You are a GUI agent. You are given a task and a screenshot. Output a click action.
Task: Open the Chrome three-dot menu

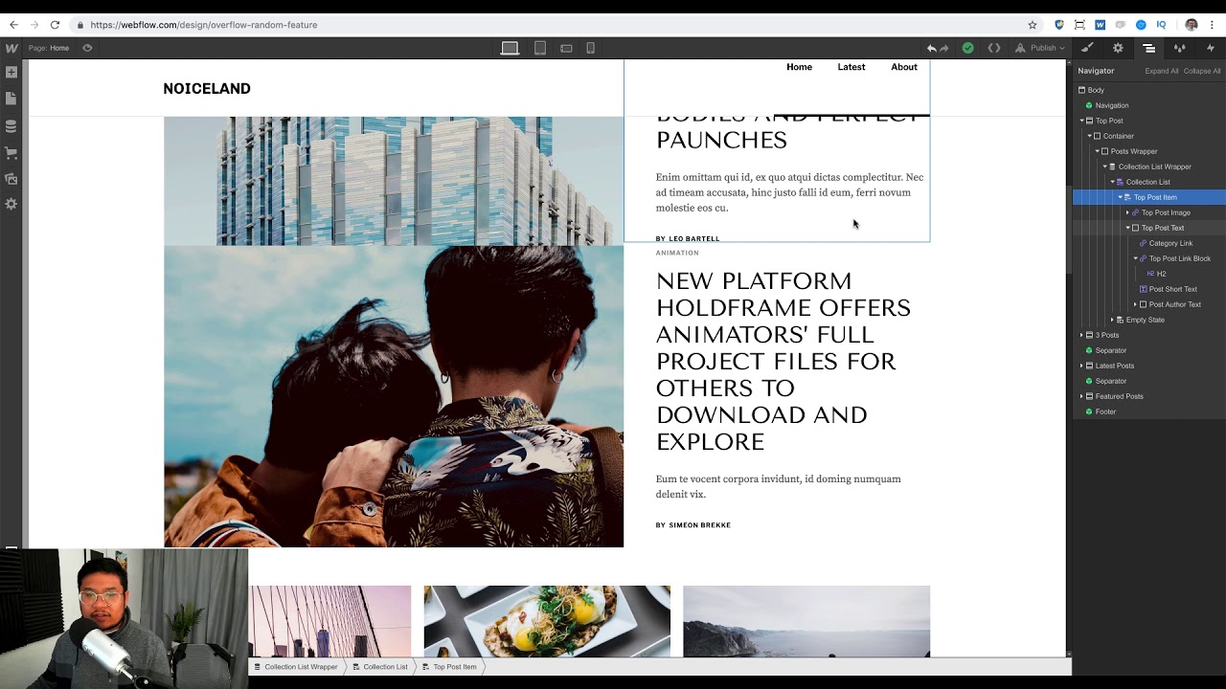tap(1214, 25)
